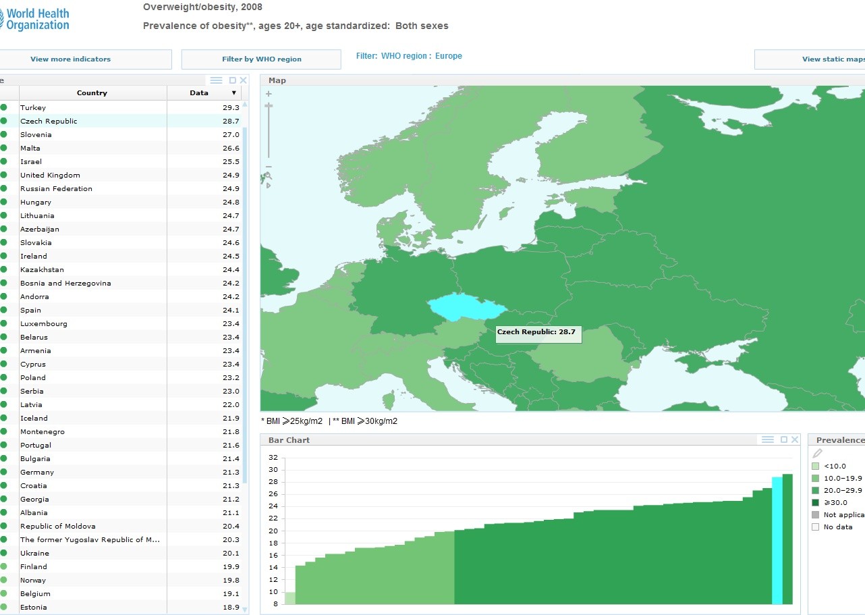Click the green indicator dot beside Estonia
865x615 pixels.
tap(4, 607)
